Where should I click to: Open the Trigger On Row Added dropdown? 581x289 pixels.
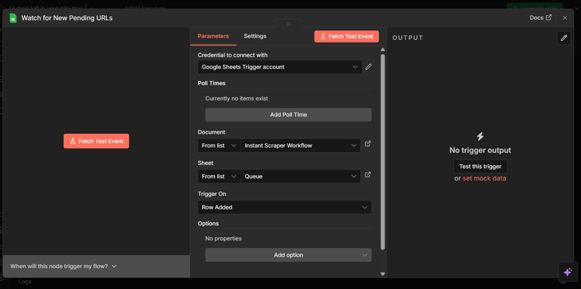tap(284, 207)
